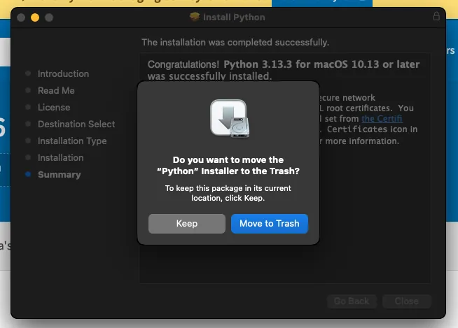Select the Introduction step in sidebar
Screen dimensions: 458x328
pyautogui.click(x=63, y=74)
